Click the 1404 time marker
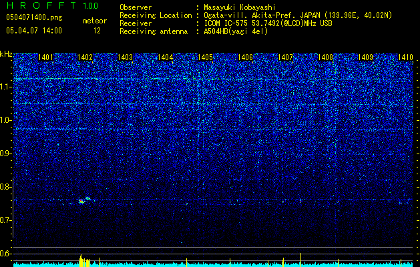 166,57
